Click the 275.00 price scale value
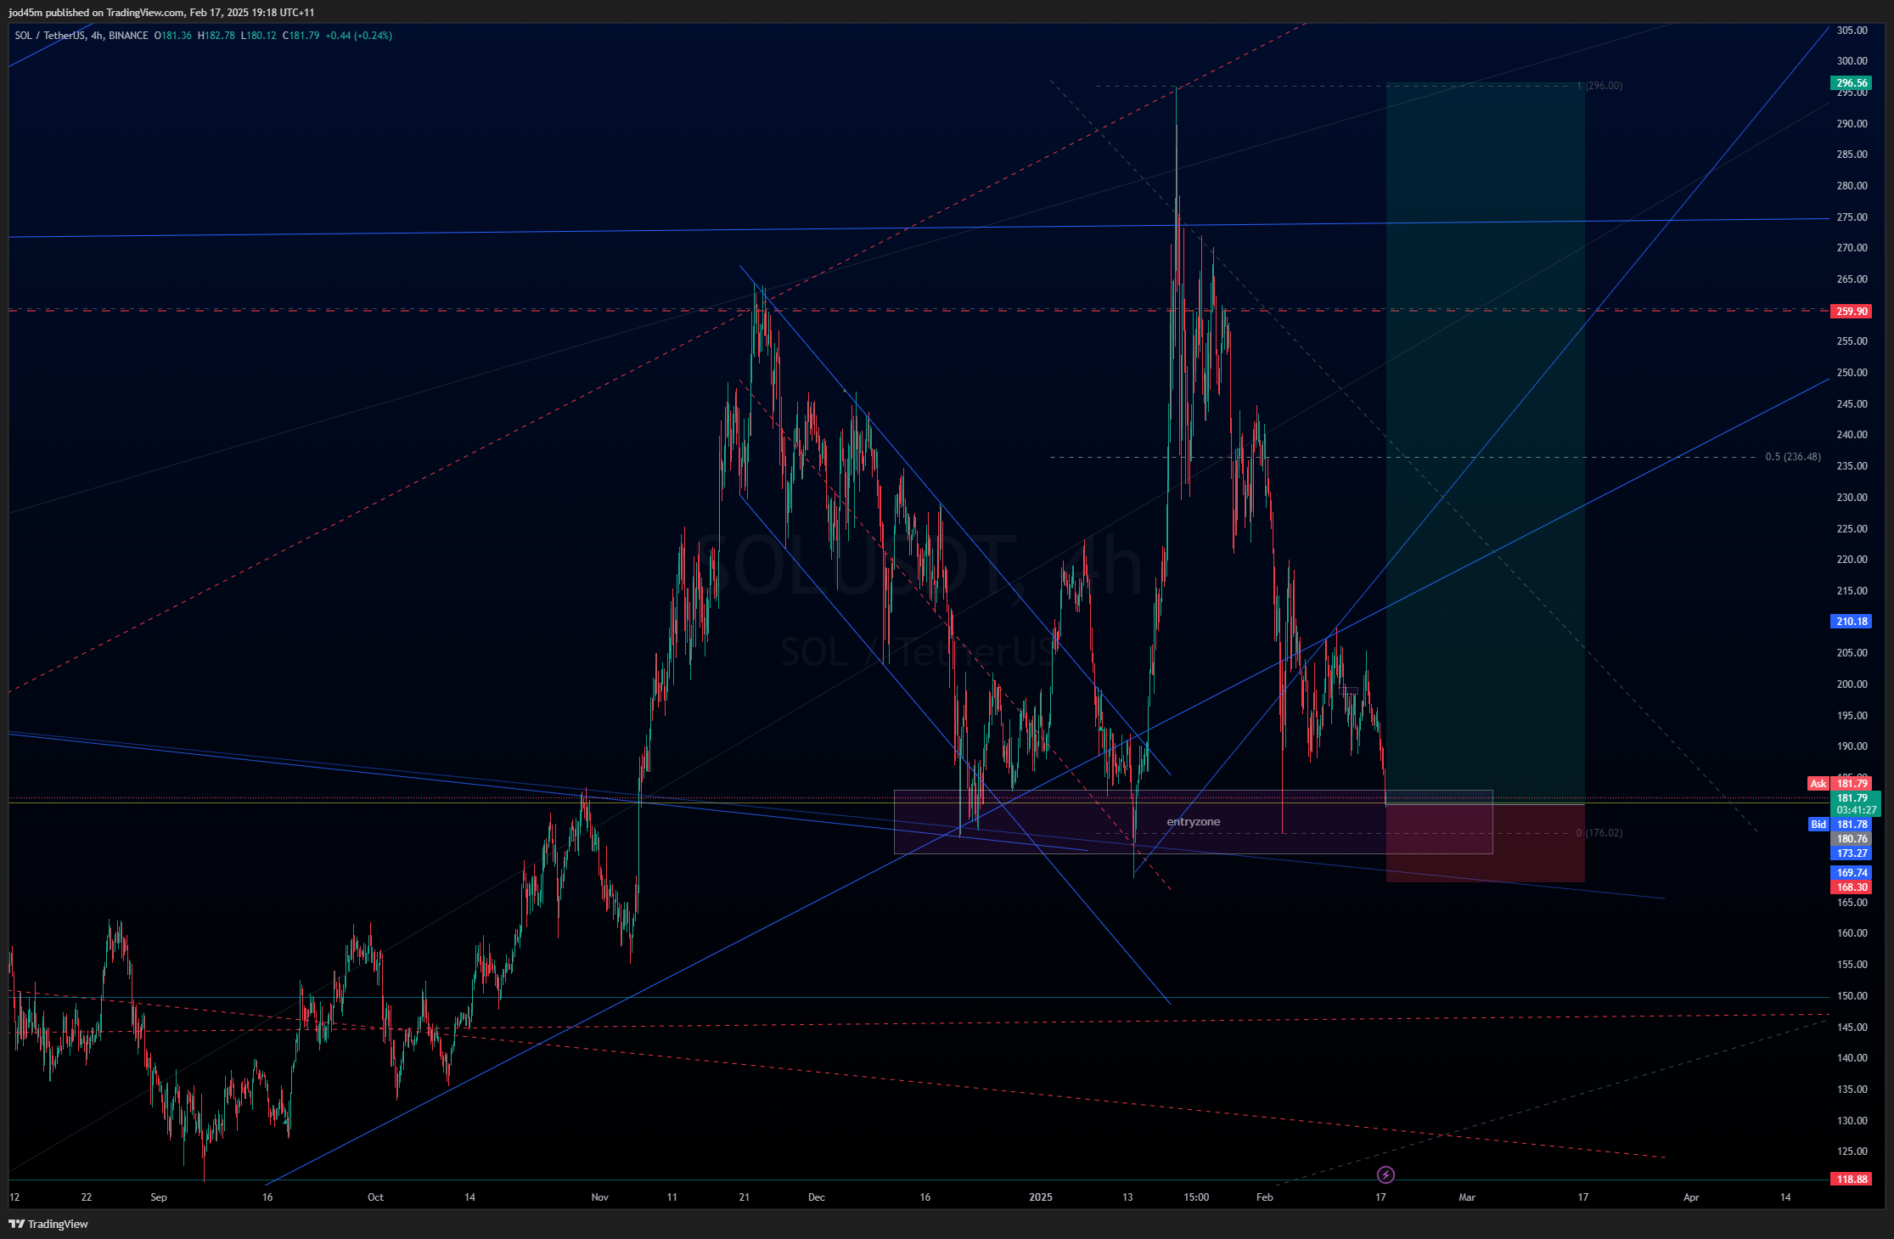This screenshot has width=1894, height=1239. pyautogui.click(x=1852, y=217)
